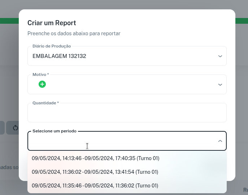Click into the Quantidade input field
The width and height of the screenshot is (248, 195).
(127, 114)
